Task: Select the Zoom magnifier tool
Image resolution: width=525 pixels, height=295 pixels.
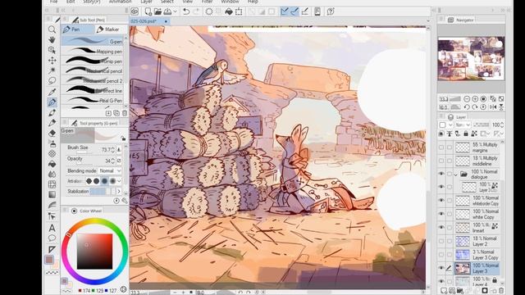Action: tap(52, 29)
